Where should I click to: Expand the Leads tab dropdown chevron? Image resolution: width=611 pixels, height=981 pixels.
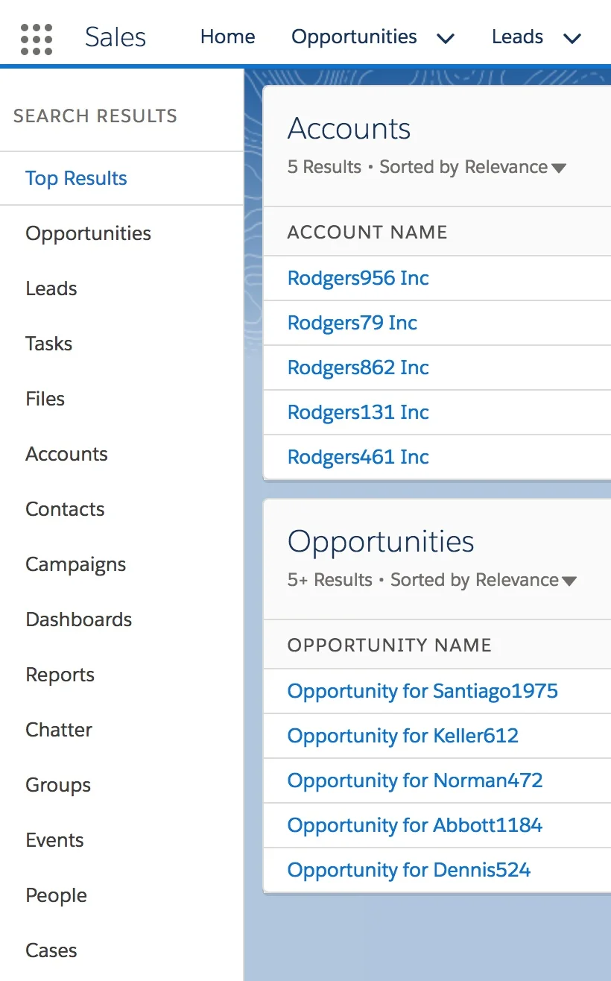572,38
